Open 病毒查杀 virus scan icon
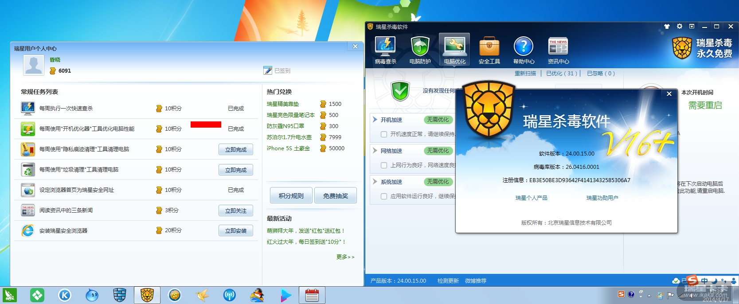The image size is (739, 304). click(x=385, y=50)
